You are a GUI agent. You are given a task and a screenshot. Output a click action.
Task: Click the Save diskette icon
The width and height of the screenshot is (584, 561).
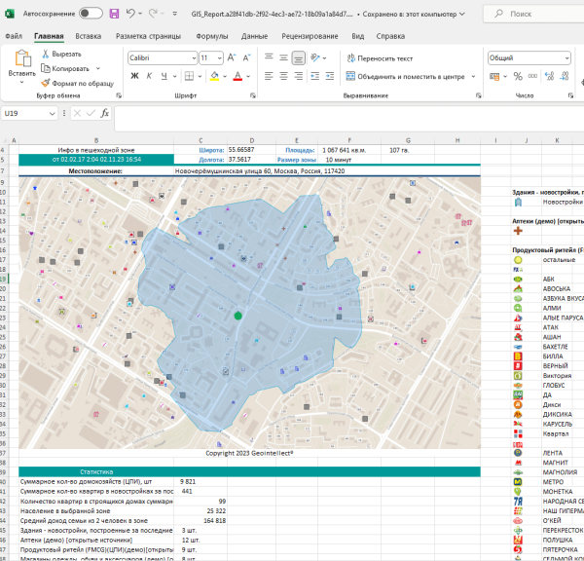(x=115, y=14)
